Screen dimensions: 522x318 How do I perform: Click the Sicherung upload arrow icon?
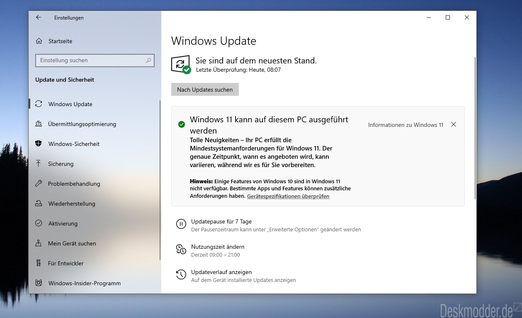(39, 164)
